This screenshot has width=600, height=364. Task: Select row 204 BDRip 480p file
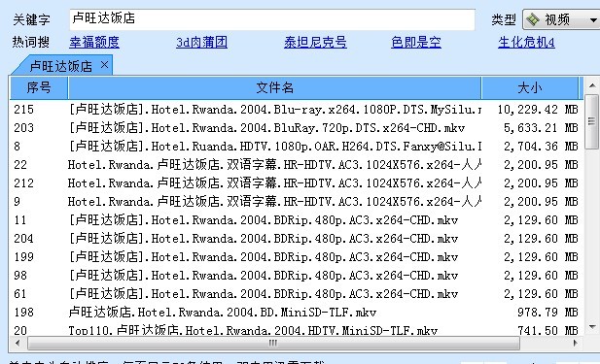pos(297,239)
